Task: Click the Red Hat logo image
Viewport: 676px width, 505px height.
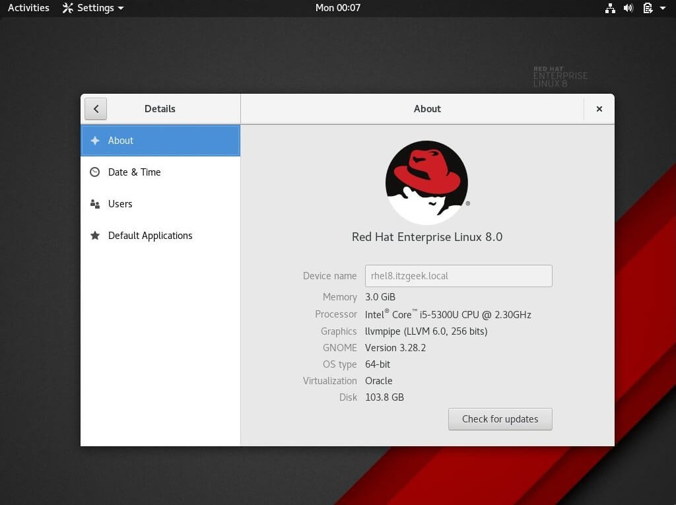Action: [x=427, y=182]
